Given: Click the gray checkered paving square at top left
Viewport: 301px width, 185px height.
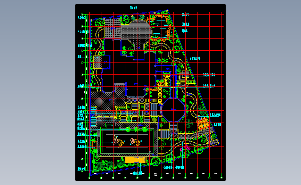Looking at the screenshot, I should point(113,28).
